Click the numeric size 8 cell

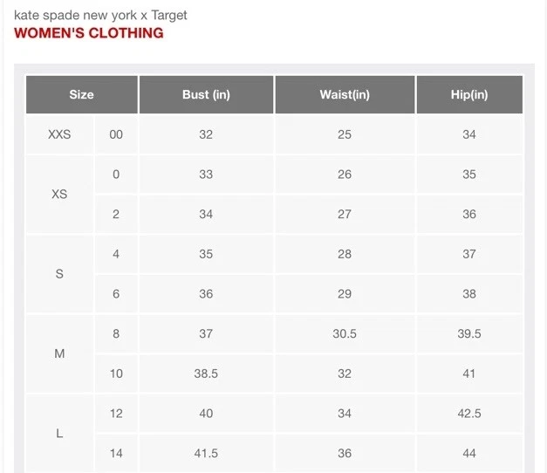pyautogui.click(x=116, y=333)
